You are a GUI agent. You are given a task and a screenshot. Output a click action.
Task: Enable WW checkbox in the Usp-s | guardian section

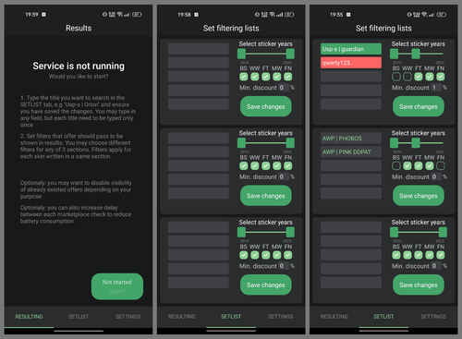[407, 77]
